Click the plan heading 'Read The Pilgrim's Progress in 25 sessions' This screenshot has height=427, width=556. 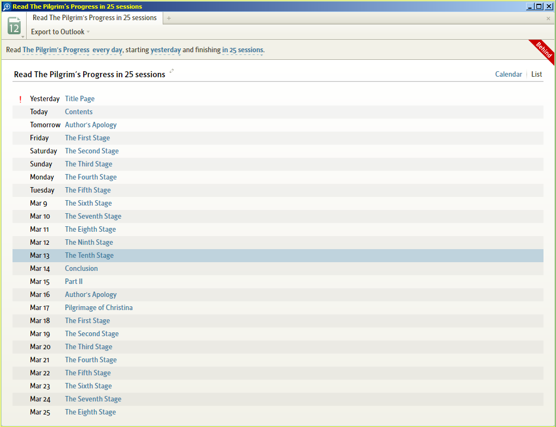click(90, 75)
